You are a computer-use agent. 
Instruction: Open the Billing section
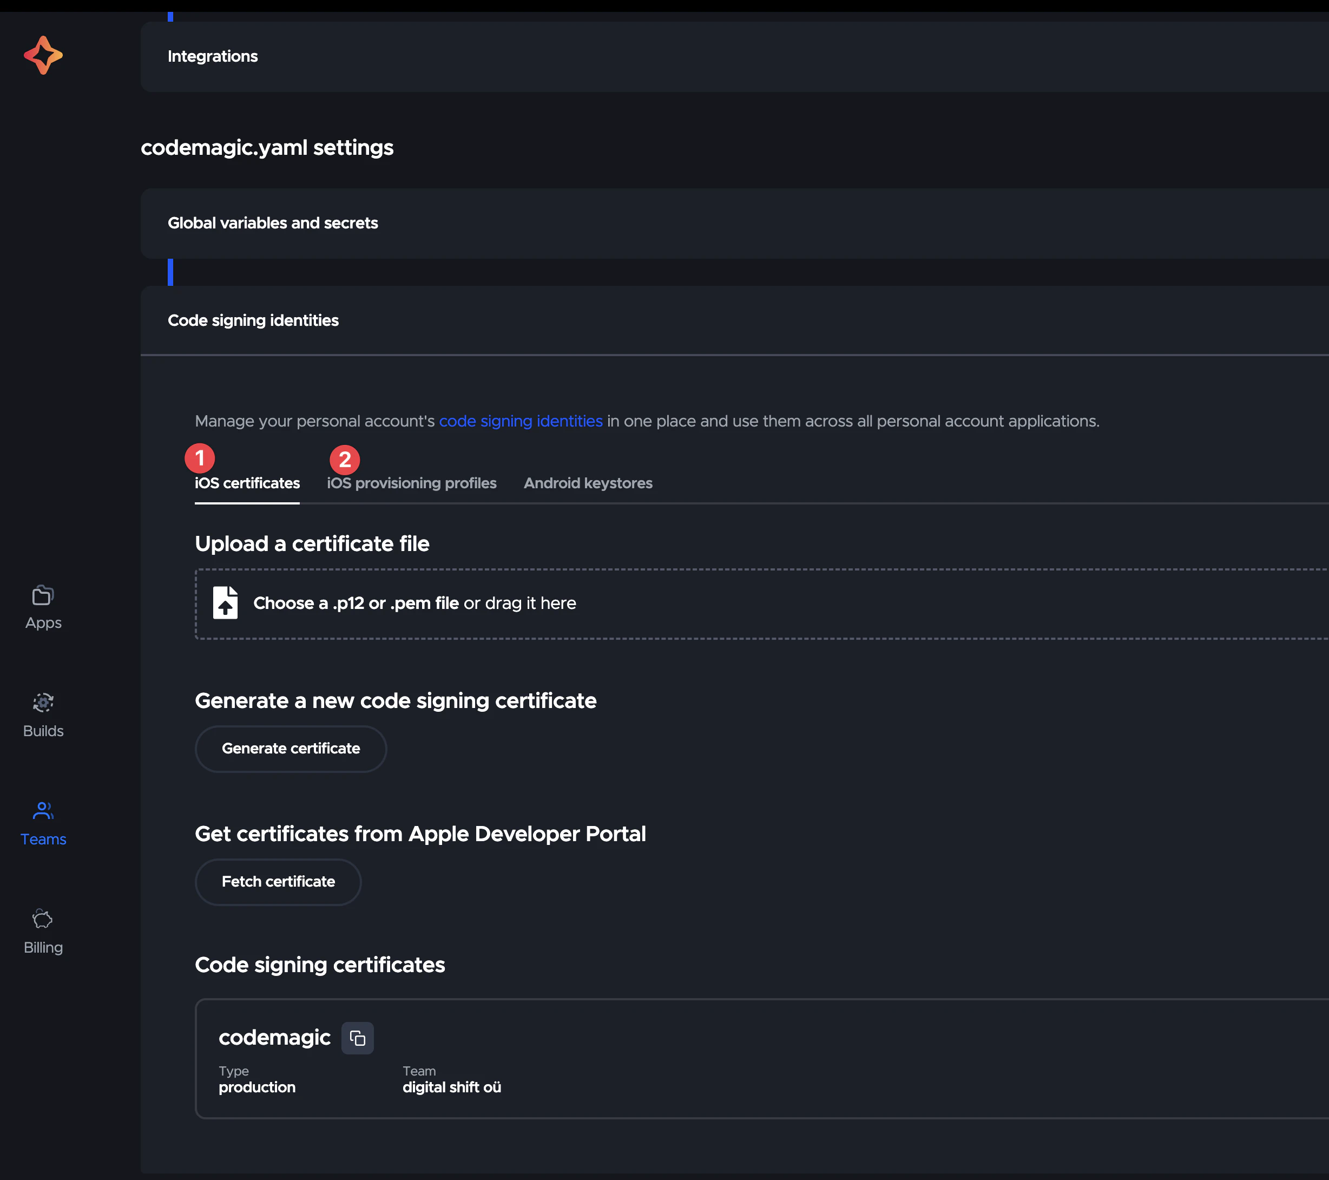pos(42,933)
